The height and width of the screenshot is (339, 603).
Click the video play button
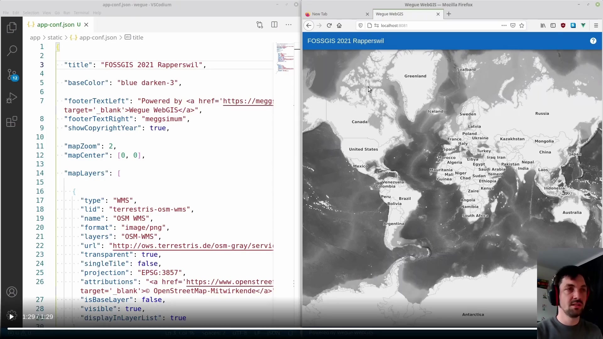tap(12, 317)
